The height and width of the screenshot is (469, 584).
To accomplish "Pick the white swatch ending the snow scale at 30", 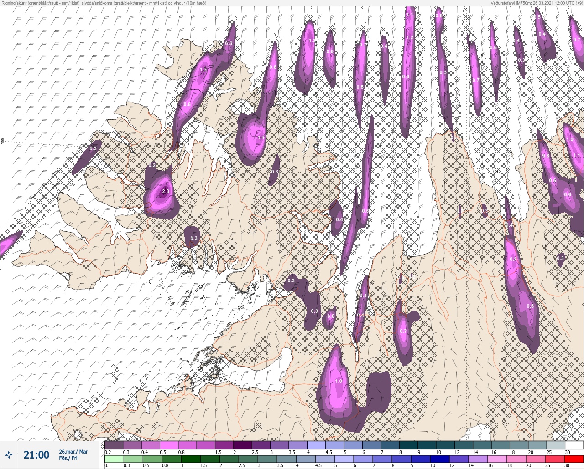I will coord(574,445).
